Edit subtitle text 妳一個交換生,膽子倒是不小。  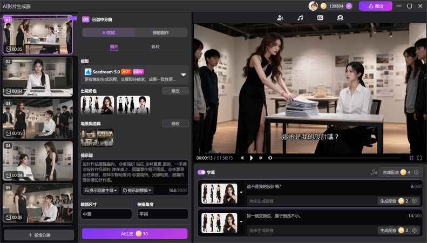tap(274, 216)
